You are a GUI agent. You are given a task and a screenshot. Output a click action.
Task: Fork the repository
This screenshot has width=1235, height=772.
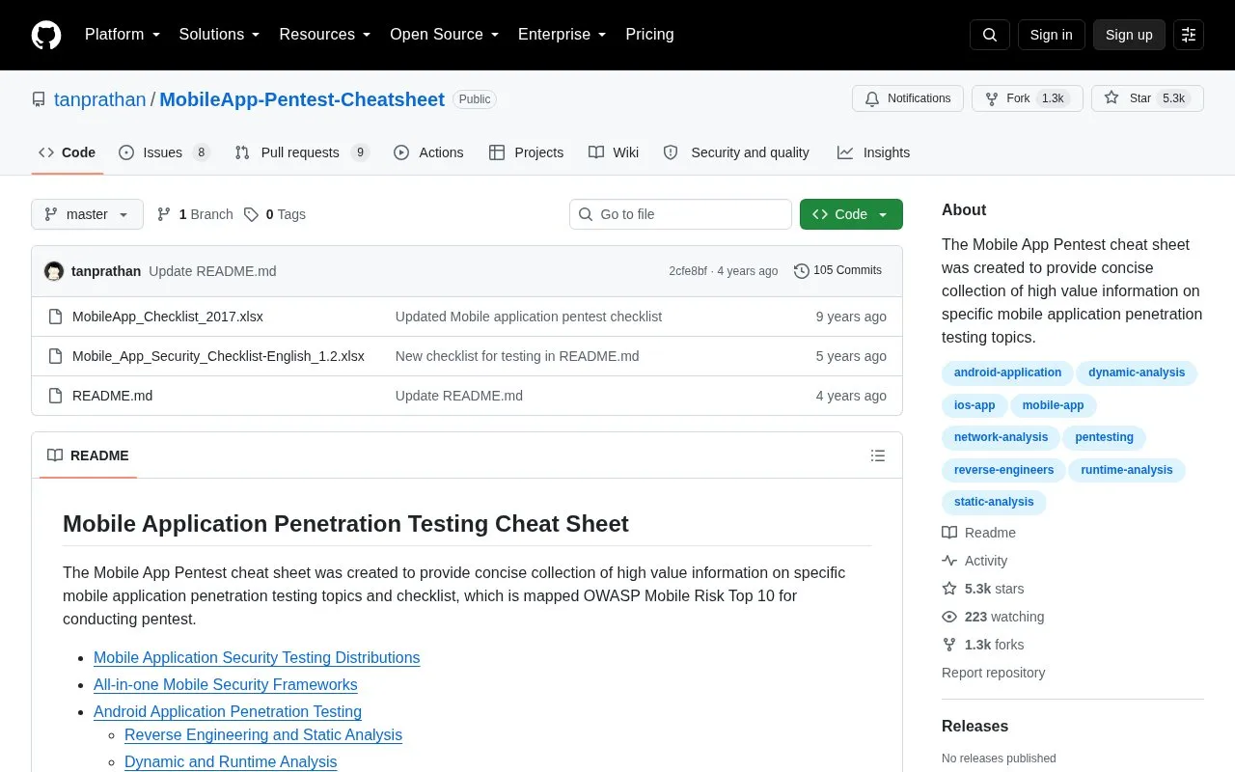pos(1028,98)
